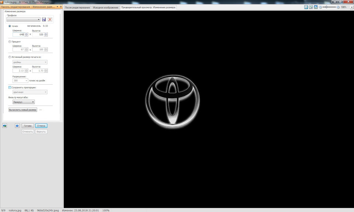Click the toolbar icon with two vertical bars
The height and width of the screenshot is (212, 354).
coord(306,7)
